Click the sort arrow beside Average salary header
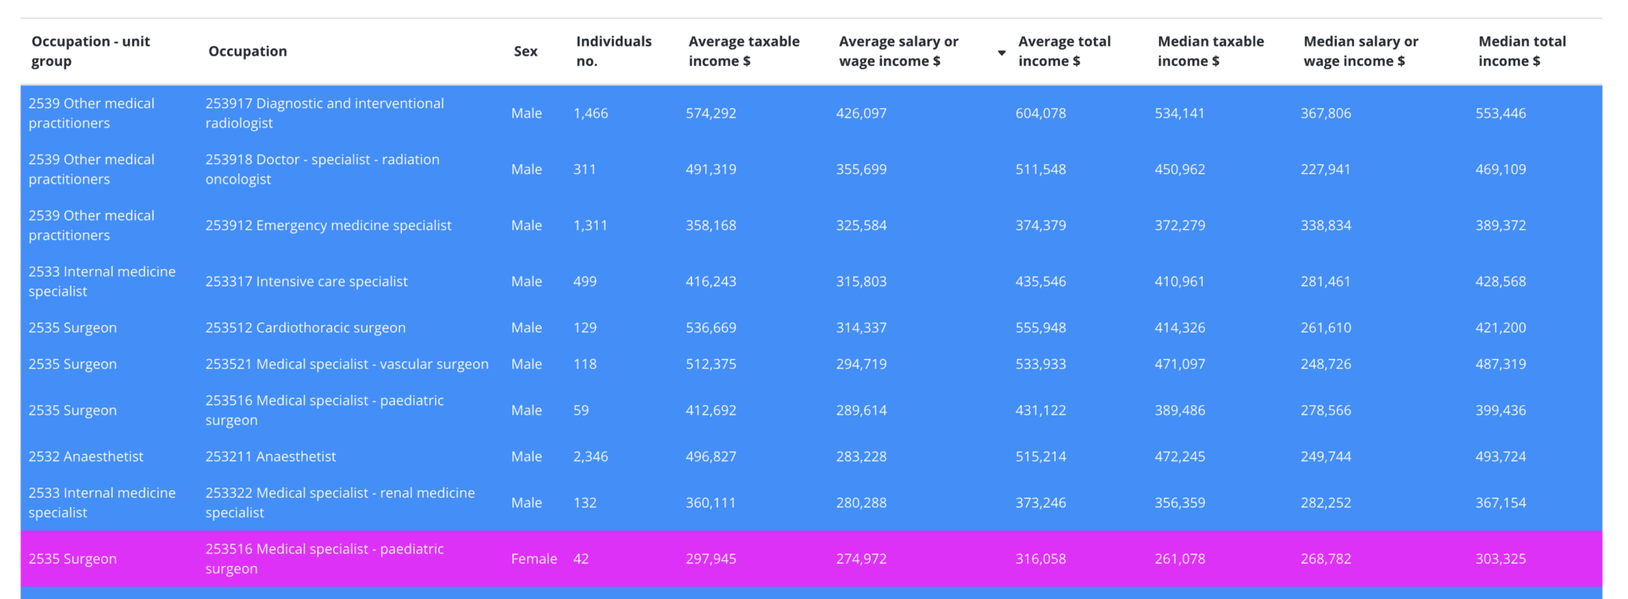The width and height of the screenshot is (1628, 599). [x=1001, y=53]
